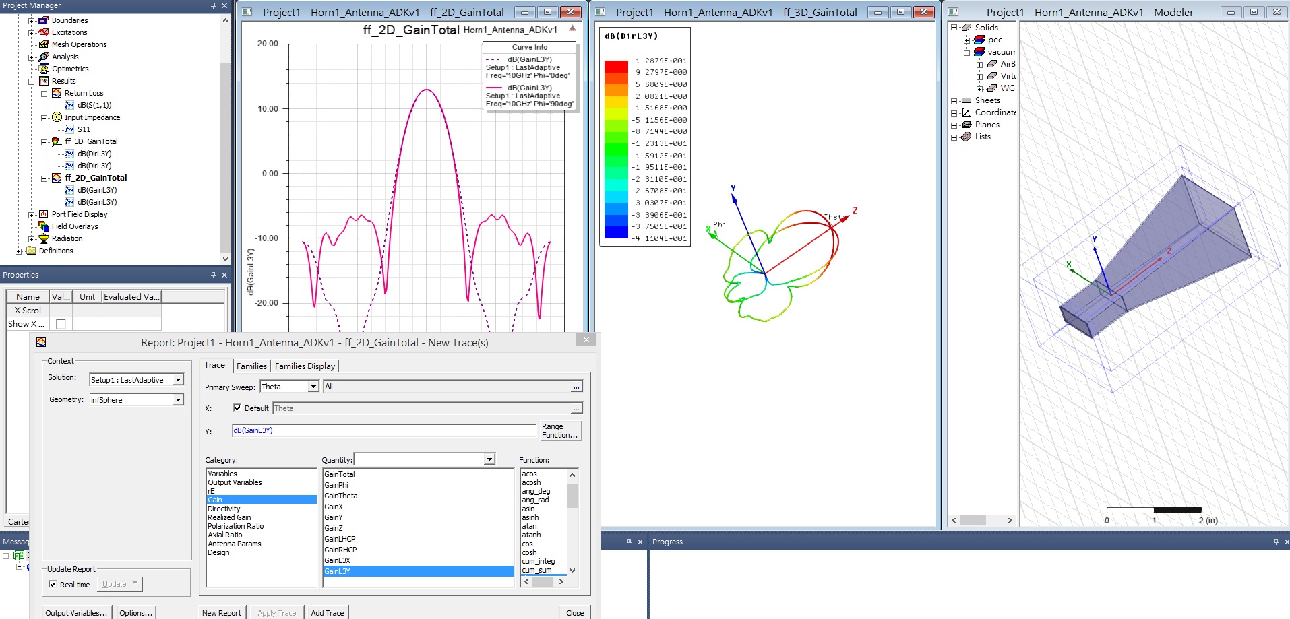The width and height of the screenshot is (1290, 619).
Task: Open the Primary Sweep Theta dropdown
Action: [x=313, y=387]
